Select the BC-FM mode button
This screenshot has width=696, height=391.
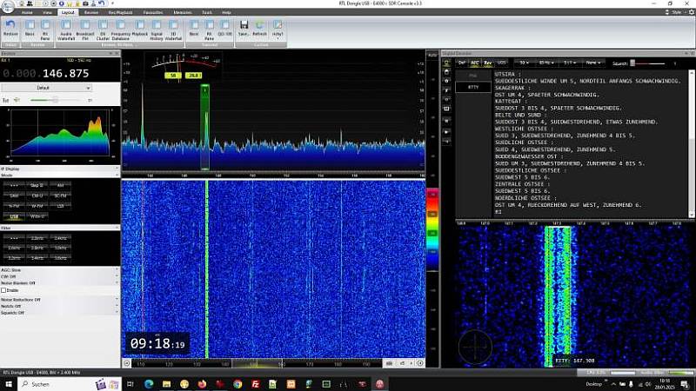click(x=60, y=195)
